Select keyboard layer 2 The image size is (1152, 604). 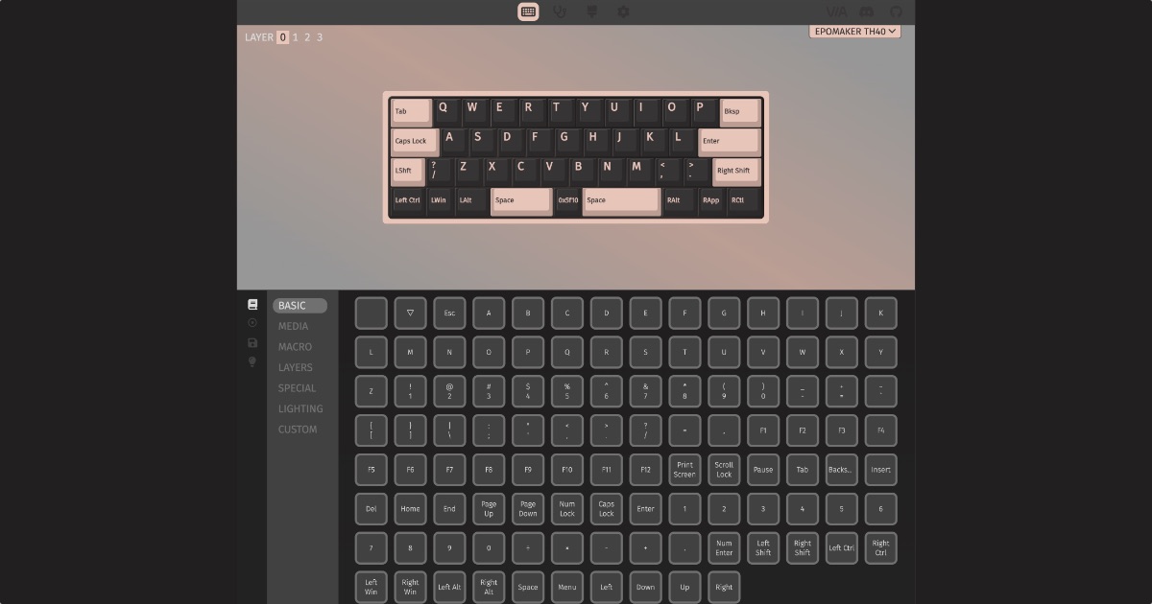point(306,37)
